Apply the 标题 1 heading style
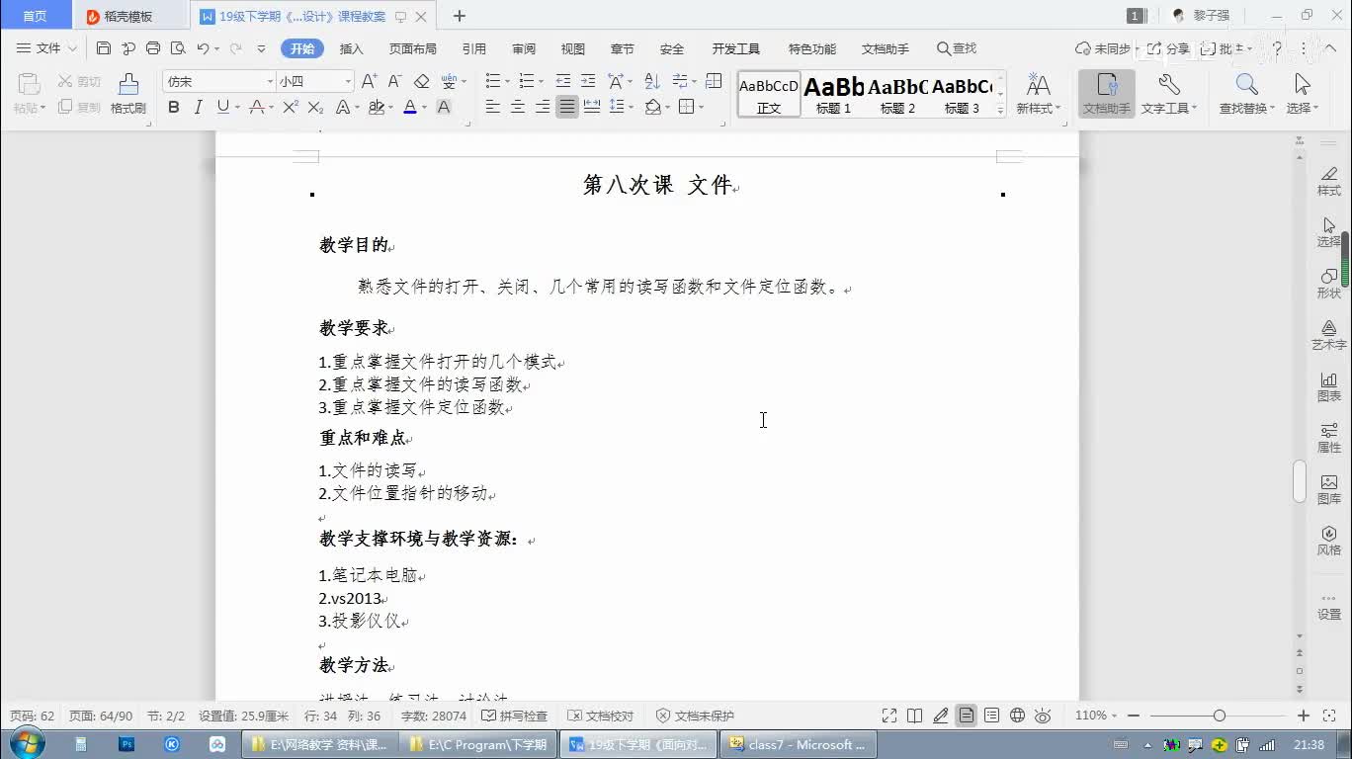The image size is (1352, 759). tap(833, 95)
